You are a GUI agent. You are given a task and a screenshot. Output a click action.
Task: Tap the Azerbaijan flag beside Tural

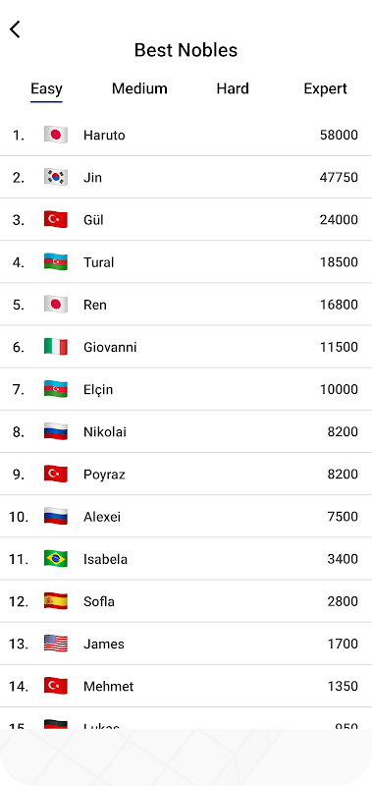(x=56, y=262)
